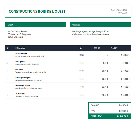
Task: Select the Pare-pluie line item
Action: point(68,63)
